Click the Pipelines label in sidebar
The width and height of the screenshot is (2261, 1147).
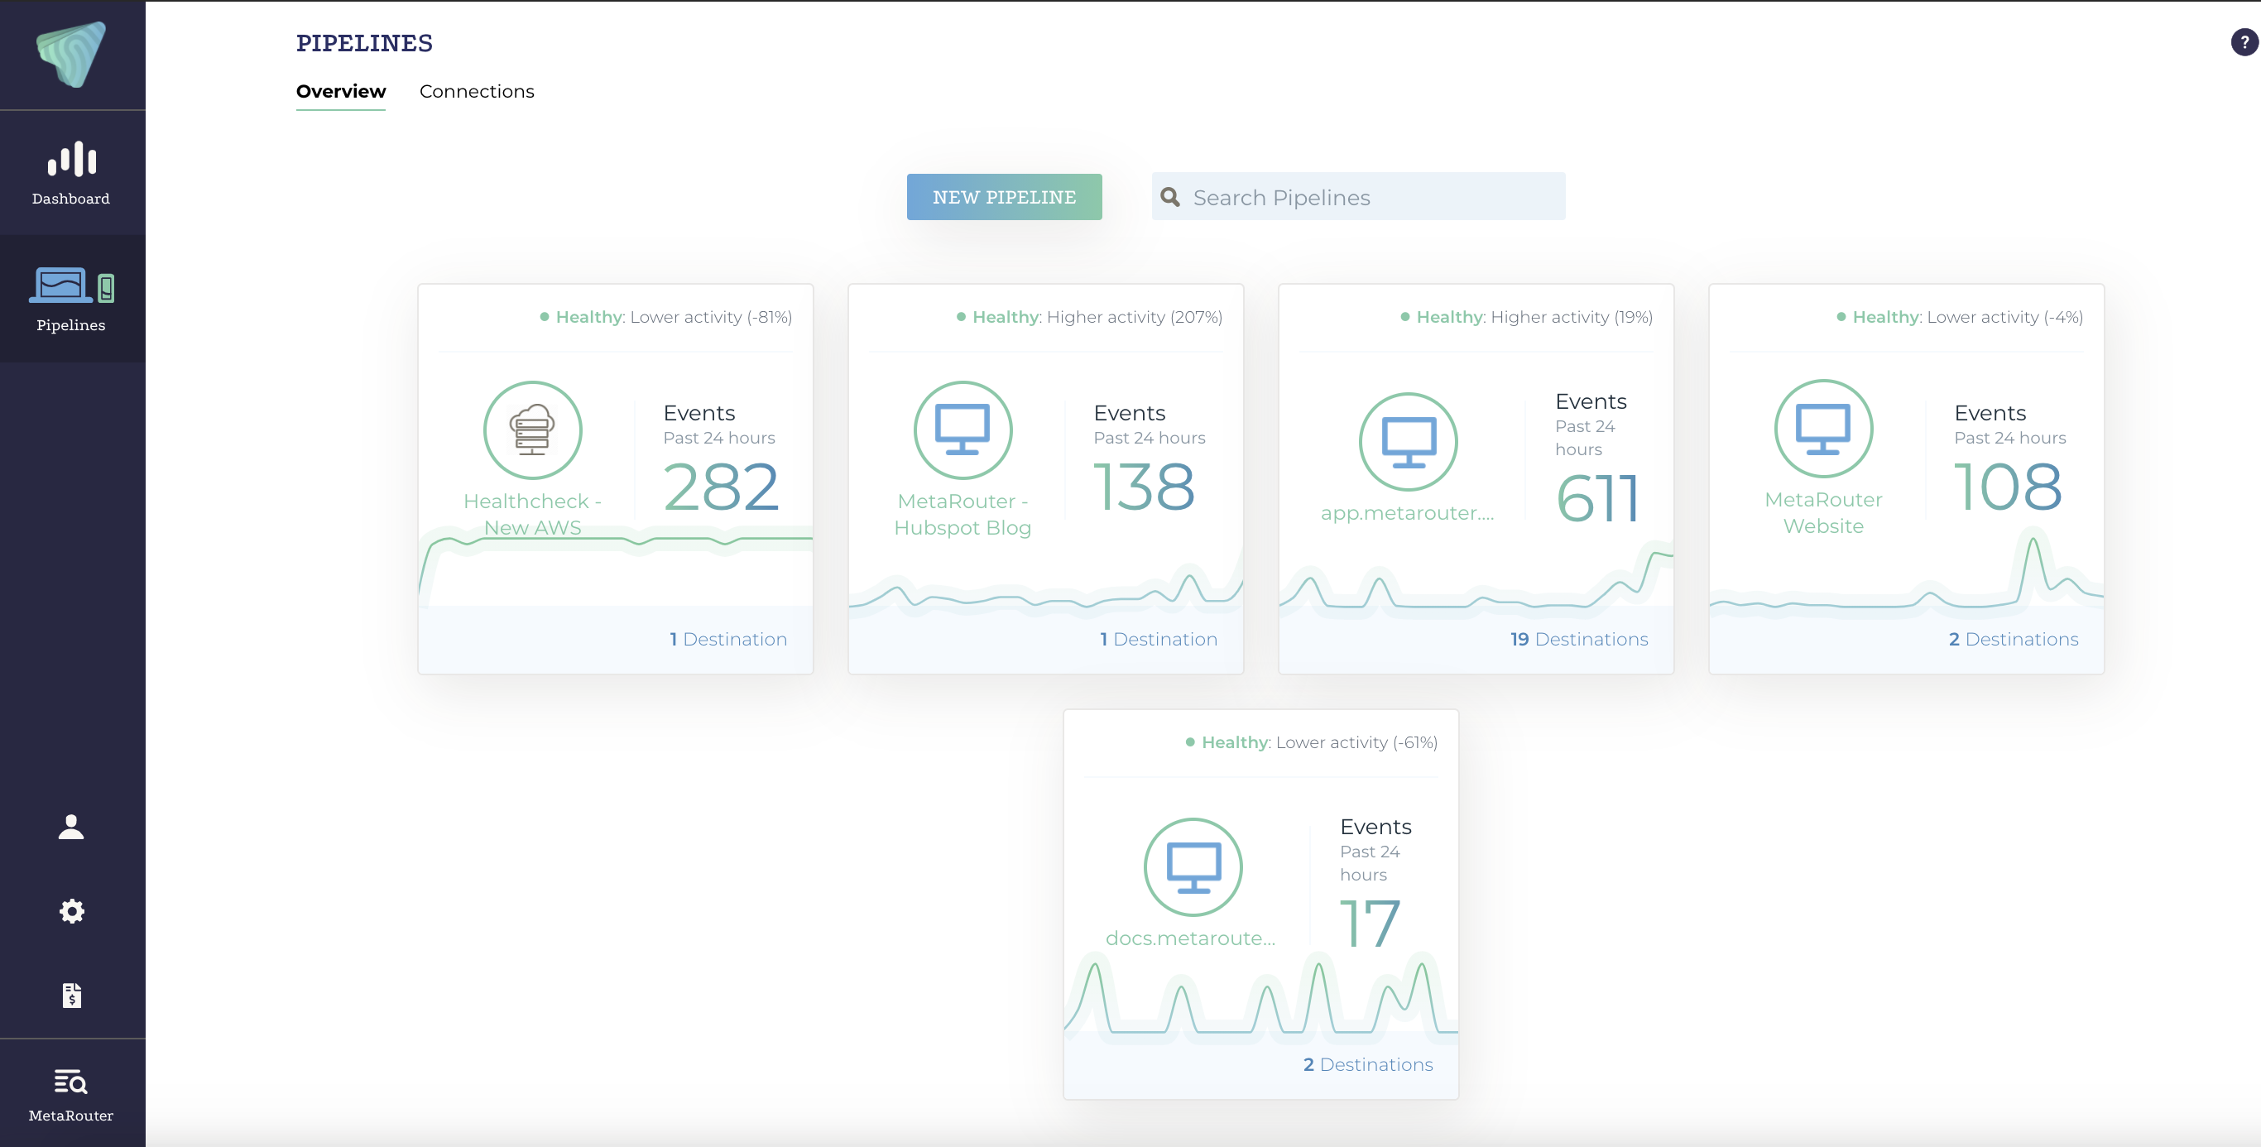pos(71,324)
